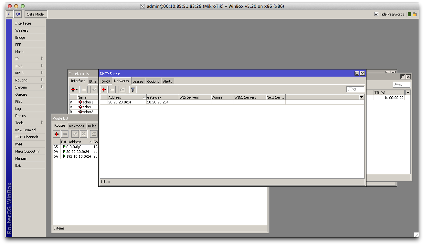
Task: Click the remove (minus) icon in DHCP Server
Action: point(112,90)
